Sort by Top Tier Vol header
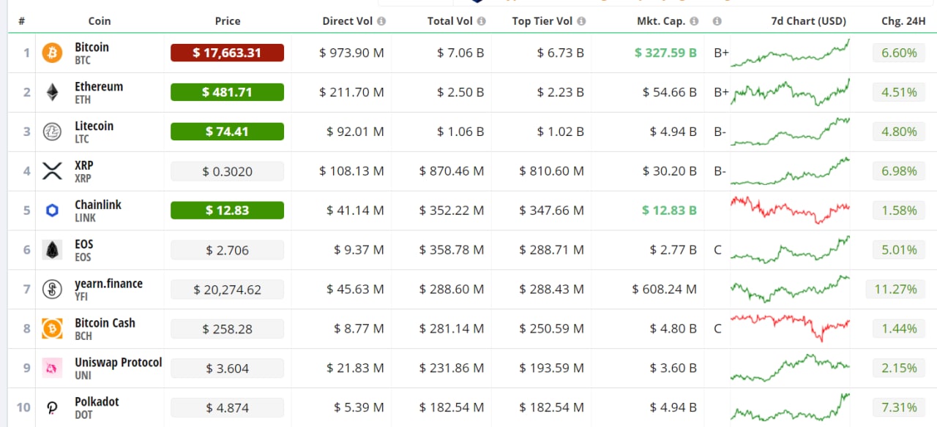This screenshot has width=937, height=427. pos(542,21)
